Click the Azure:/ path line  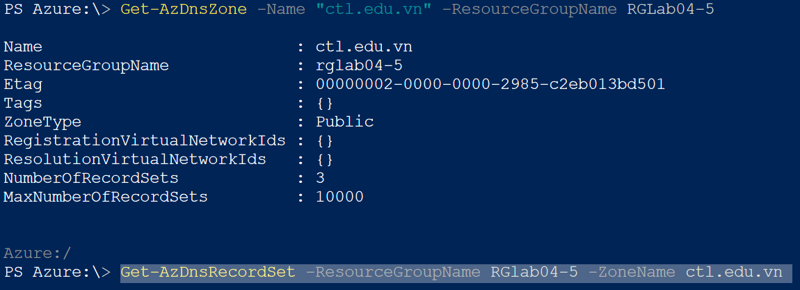[38, 253]
